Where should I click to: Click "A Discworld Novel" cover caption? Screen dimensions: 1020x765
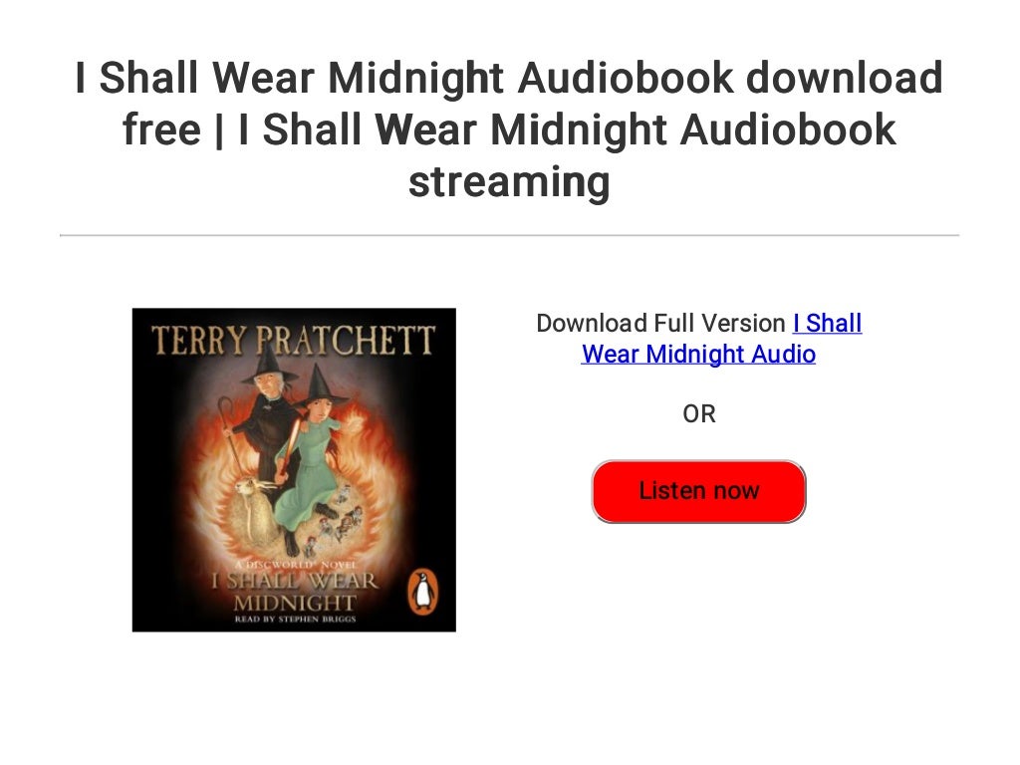(x=295, y=565)
